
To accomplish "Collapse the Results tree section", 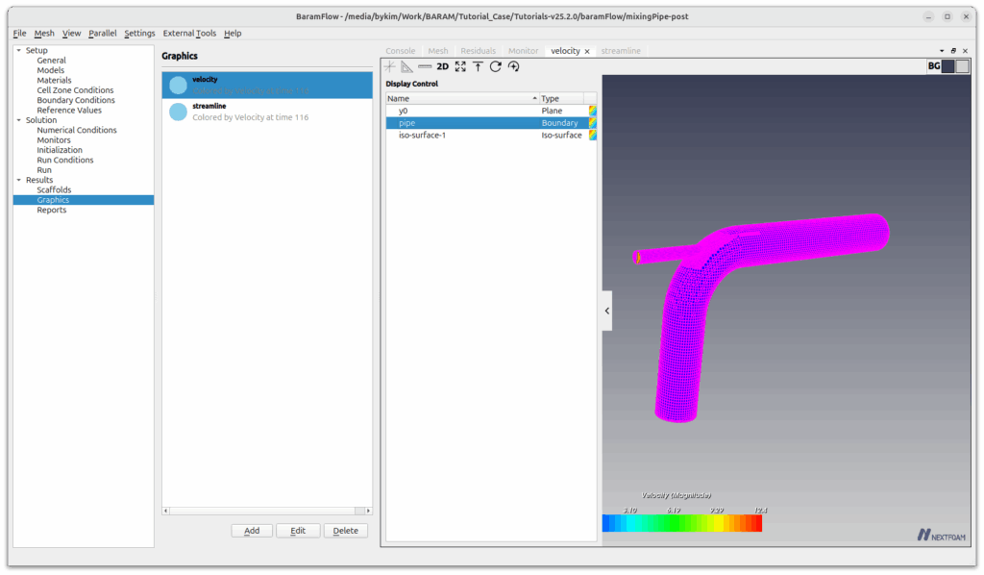I will [19, 180].
